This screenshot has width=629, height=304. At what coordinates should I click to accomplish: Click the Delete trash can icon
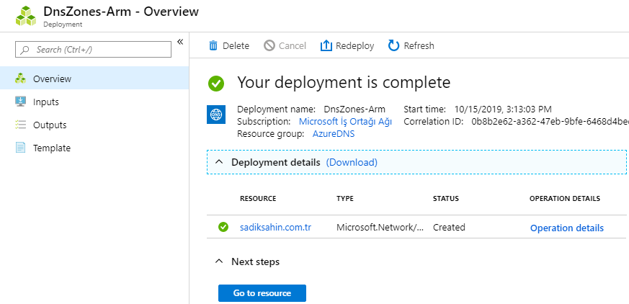213,45
